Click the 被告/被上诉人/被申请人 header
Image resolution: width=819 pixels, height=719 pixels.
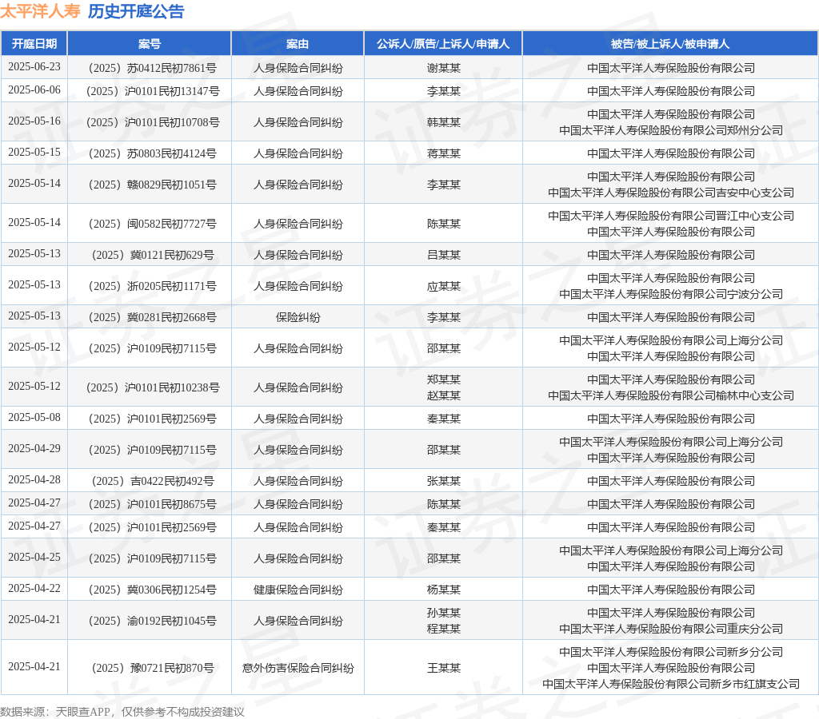tap(670, 44)
